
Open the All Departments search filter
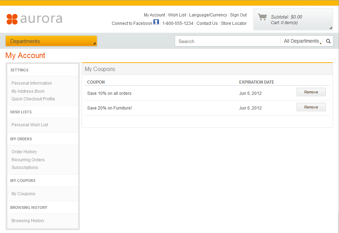click(x=302, y=41)
